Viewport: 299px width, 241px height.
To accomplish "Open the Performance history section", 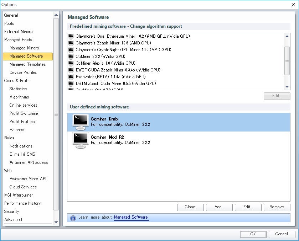I will [x=22, y=203].
